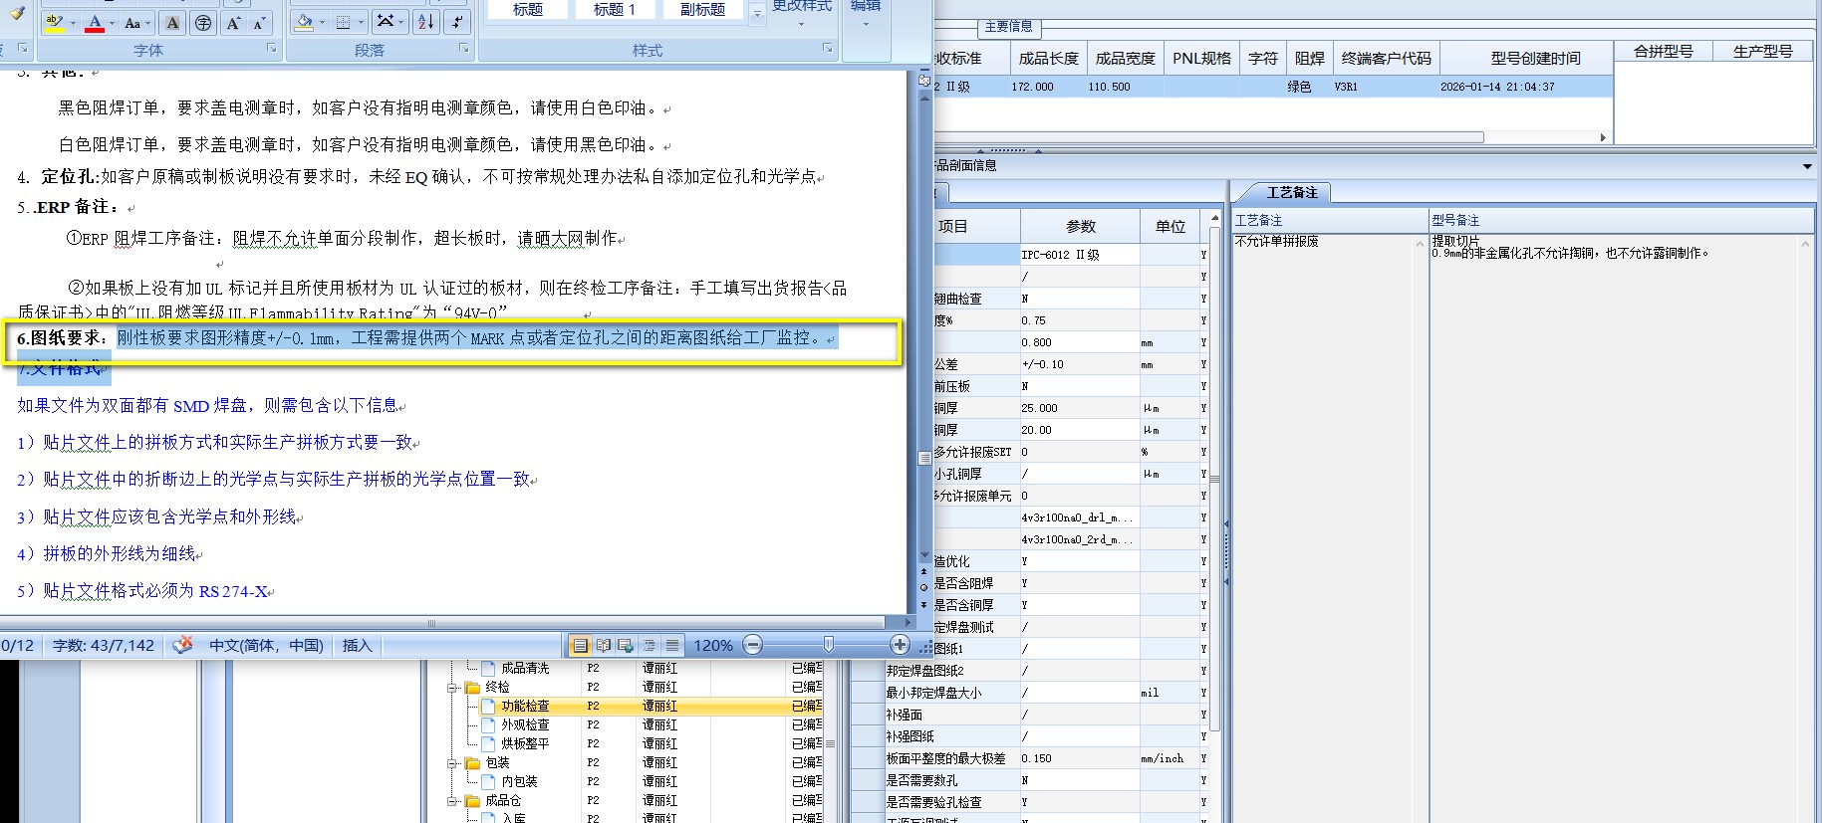Click the browse object circle in the Word scrollbar

[x=923, y=587]
